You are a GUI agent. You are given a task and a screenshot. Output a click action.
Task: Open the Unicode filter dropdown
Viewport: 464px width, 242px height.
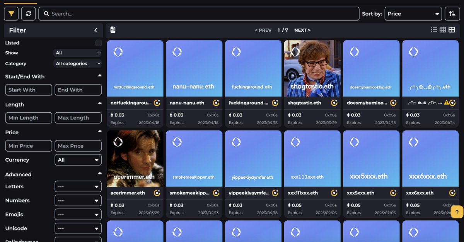pos(78,228)
